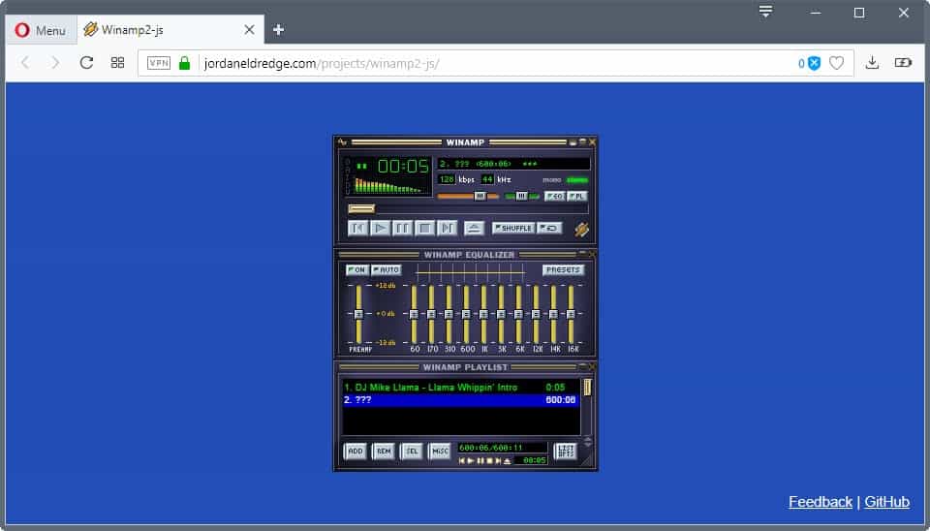
Task: Click mini Eject button in playlist footer
Action: [508, 461]
